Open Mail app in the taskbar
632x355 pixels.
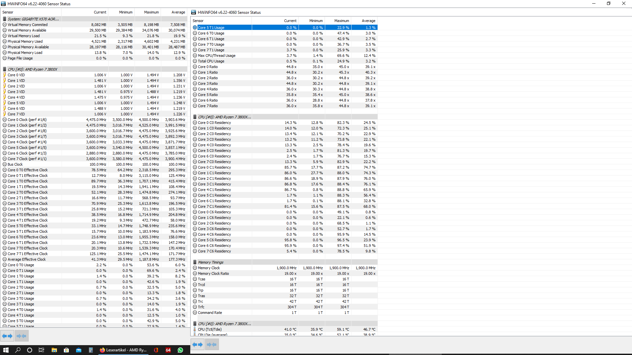click(78, 350)
